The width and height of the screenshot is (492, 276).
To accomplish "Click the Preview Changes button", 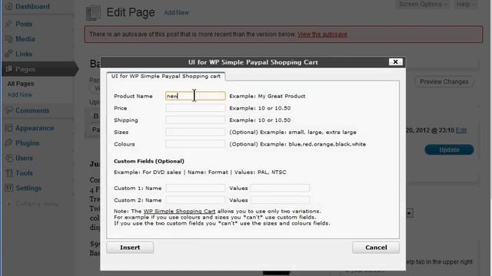I will [444, 82].
